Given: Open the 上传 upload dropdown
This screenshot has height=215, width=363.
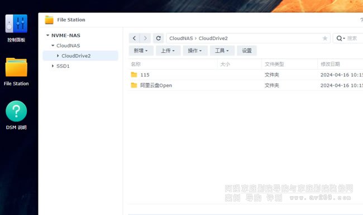Looking at the screenshot, I should (168, 51).
